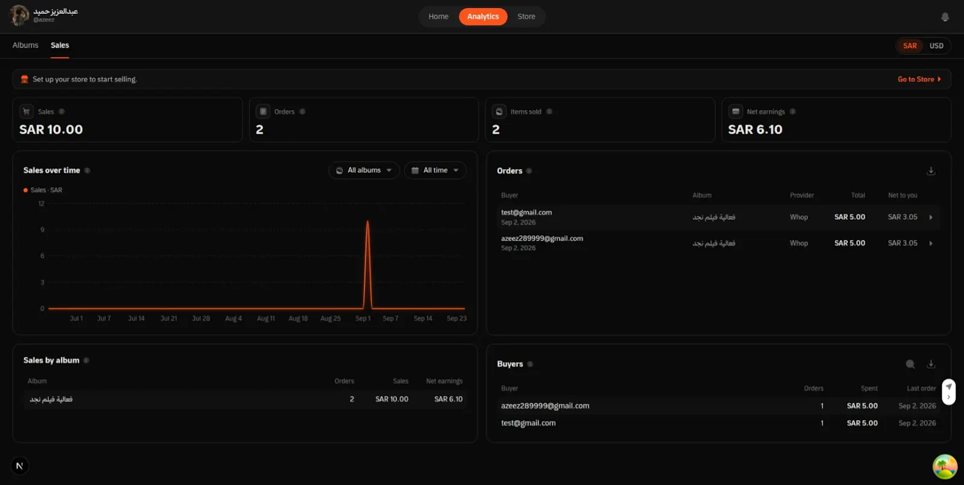
Task: Show info tooltip next to Net earnings
Action: pos(793,111)
